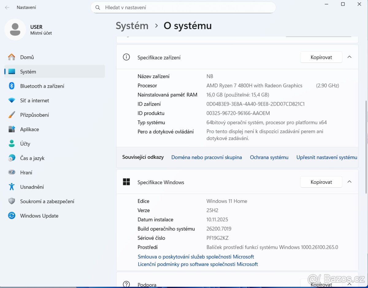The height and width of the screenshot is (288, 368).
Task: Click the info icon beside Specifikace zařízení
Action: (126, 57)
